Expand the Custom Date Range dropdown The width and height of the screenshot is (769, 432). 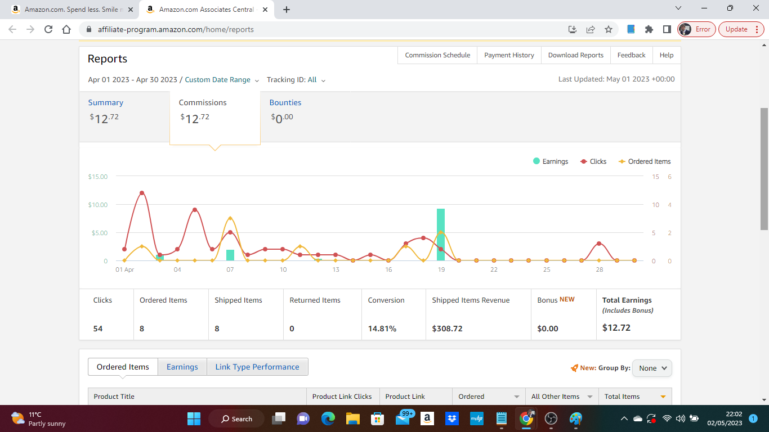tap(222, 80)
